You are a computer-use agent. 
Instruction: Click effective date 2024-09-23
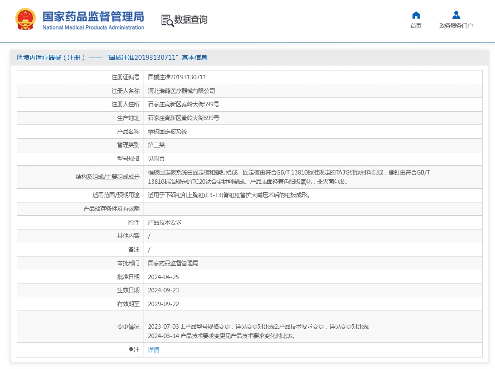pos(163,290)
